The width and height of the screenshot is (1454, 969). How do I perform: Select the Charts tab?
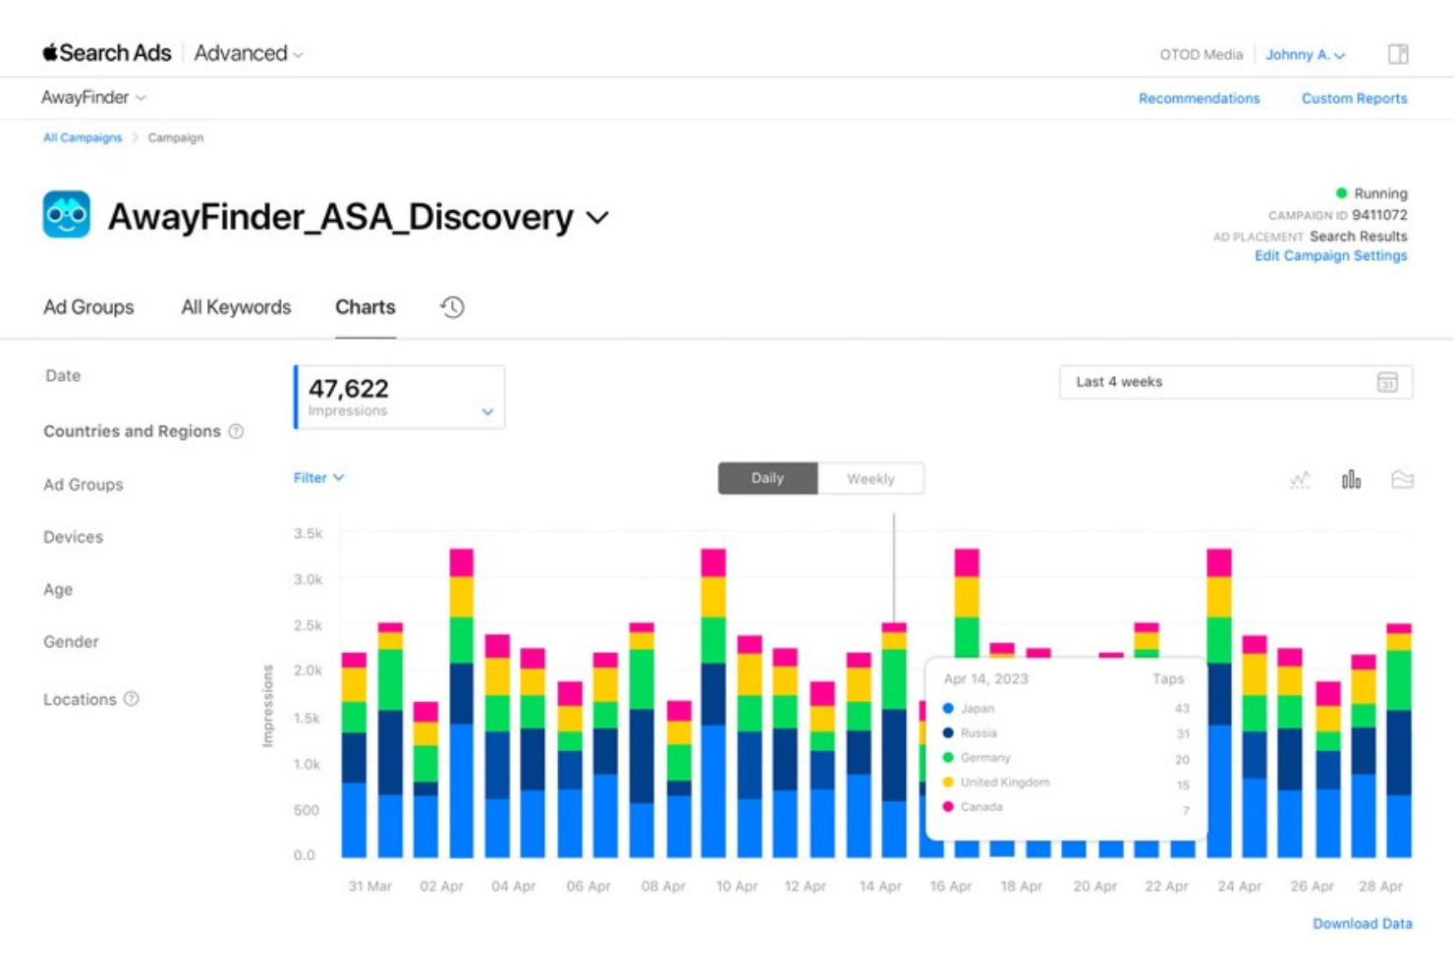(x=365, y=307)
